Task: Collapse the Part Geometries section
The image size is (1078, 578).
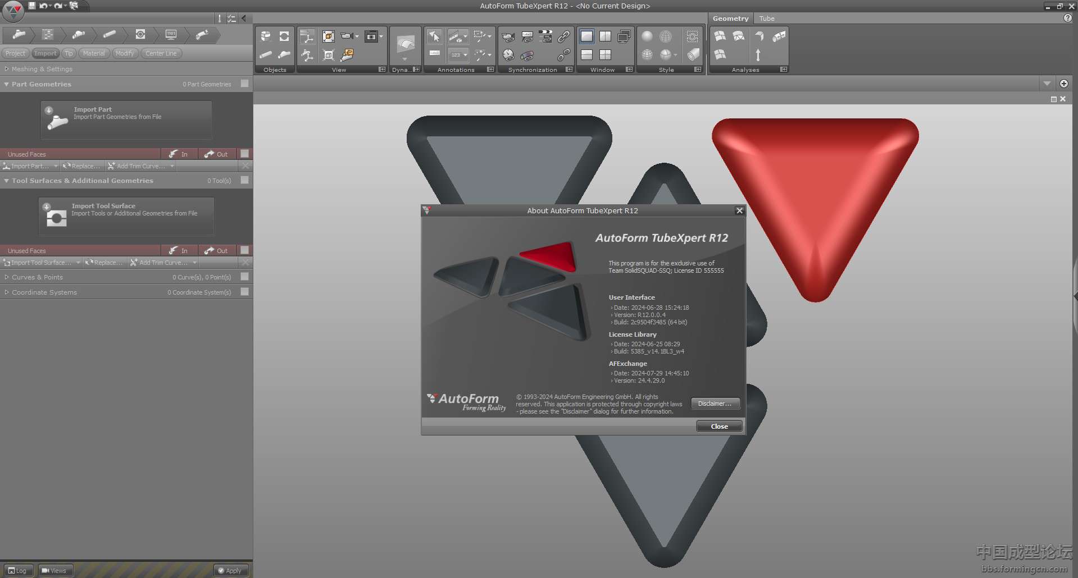Action: point(6,84)
